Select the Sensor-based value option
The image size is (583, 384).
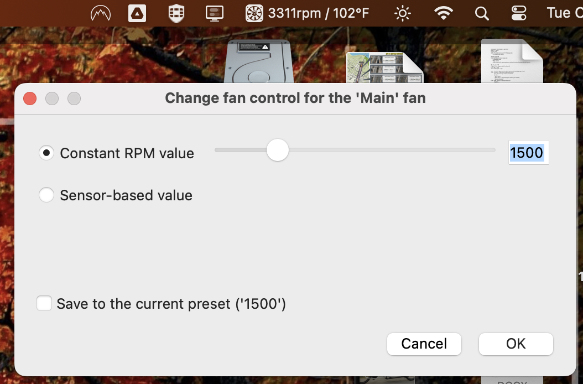(46, 195)
